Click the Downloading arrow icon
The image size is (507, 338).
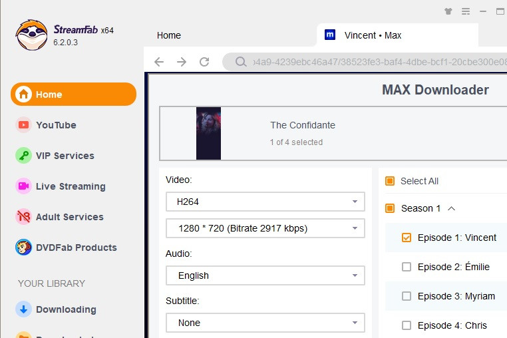23,309
